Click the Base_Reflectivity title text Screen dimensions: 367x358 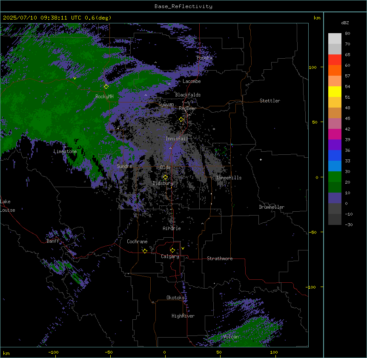(x=183, y=6)
